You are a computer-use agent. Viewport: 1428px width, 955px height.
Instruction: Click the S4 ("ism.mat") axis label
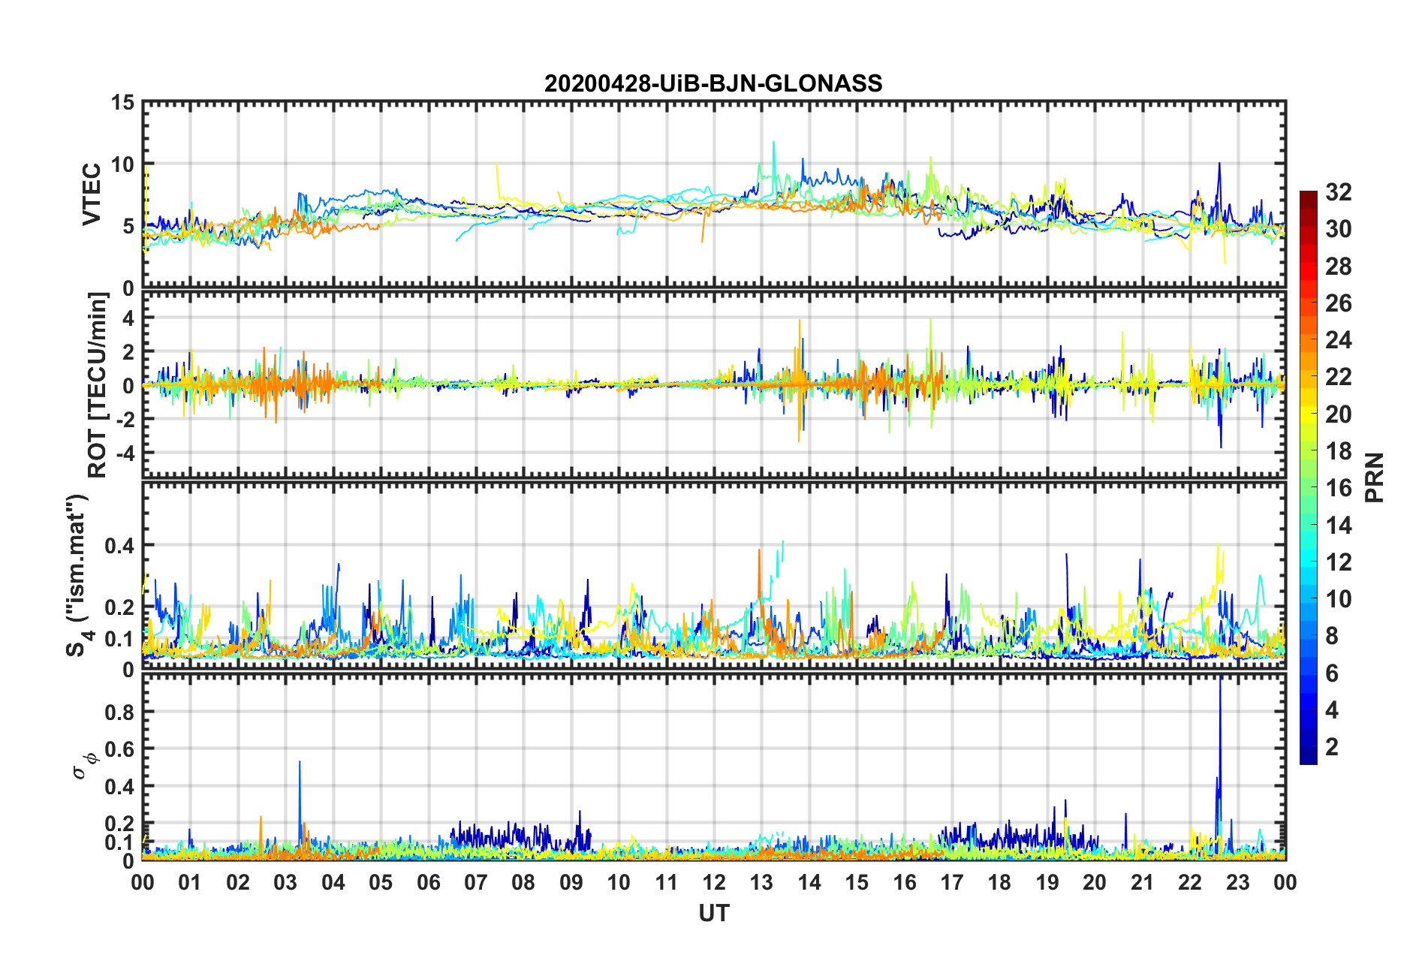coord(77,576)
